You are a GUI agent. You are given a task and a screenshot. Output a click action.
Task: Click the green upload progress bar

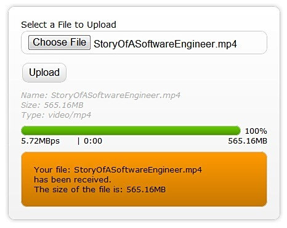coord(131,131)
